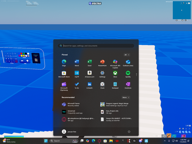The width and height of the screenshot is (192, 144).
Task: Open Edge from the taskbar
Action: coord(93,141)
